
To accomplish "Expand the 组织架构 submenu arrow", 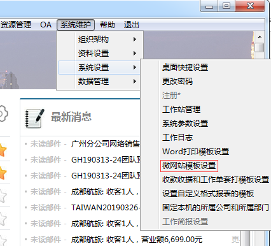I will point(135,40).
